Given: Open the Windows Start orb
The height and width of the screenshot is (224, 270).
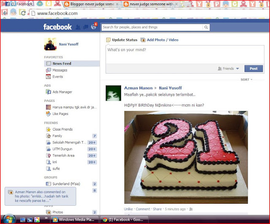Looking at the screenshot, I should pos(8,219).
